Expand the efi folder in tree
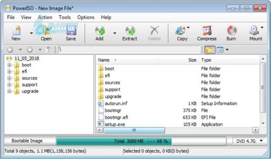The image size is (271, 159). pos(9,72)
